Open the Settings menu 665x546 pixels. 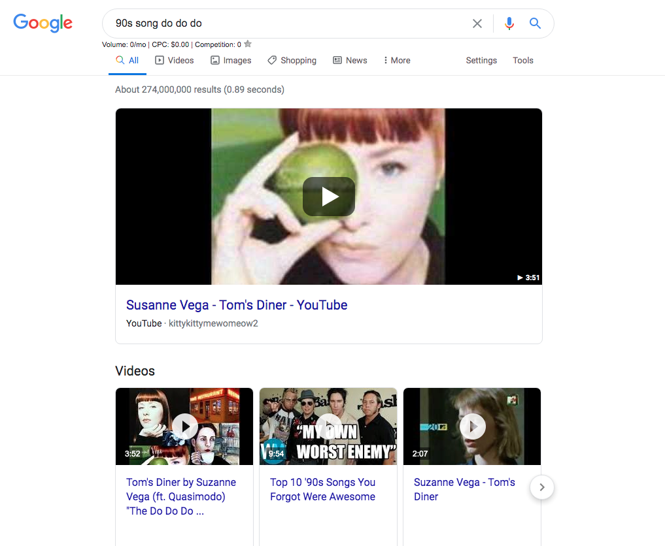[481, 60]
